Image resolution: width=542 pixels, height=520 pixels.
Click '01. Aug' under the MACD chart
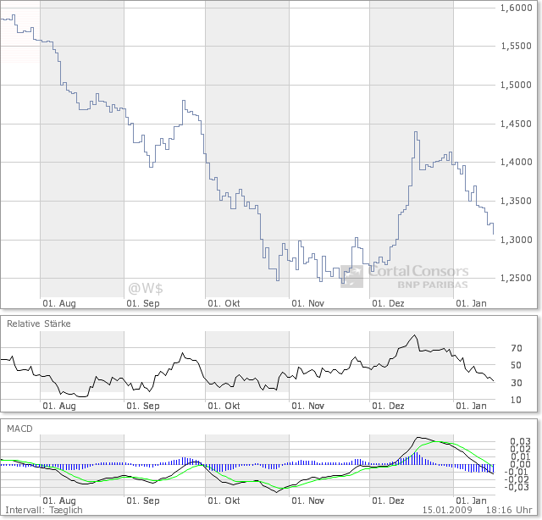pos(59,501)
